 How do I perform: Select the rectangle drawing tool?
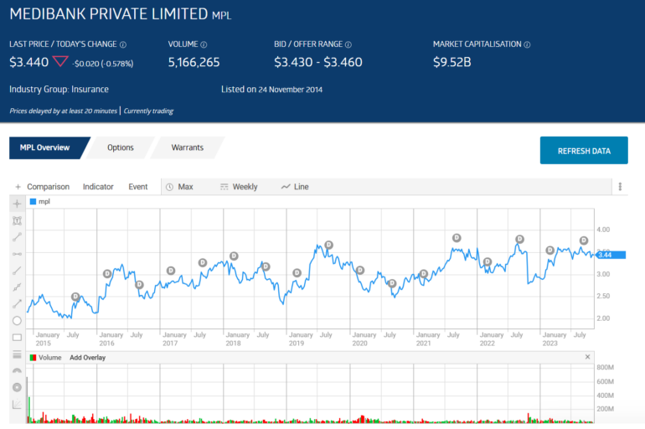click(x=17, y=338)
